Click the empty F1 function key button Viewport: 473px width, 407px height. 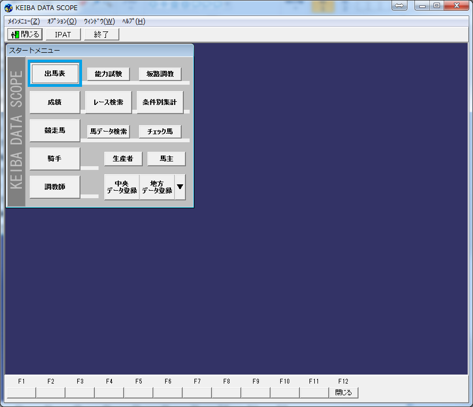[21, 393]
